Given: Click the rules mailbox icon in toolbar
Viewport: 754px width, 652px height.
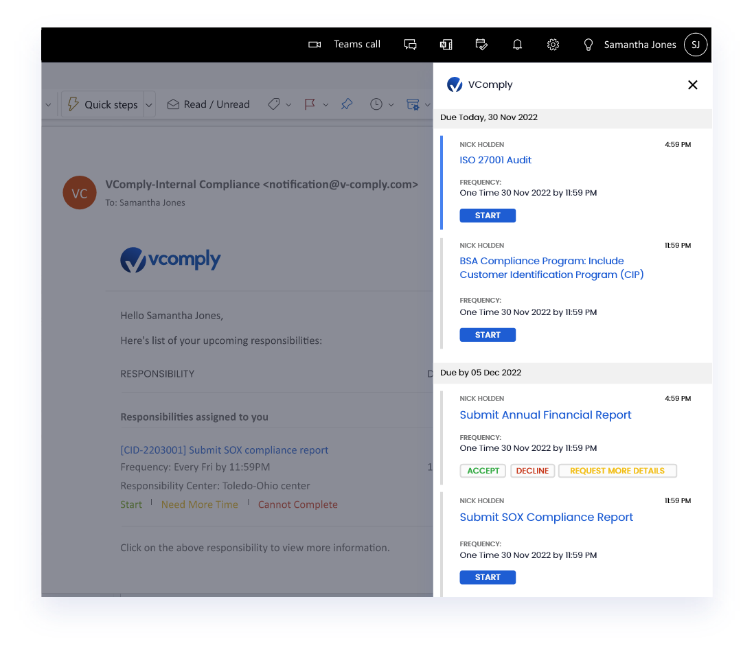Looking at the screenshot, I should pyautogui.click(x=413, y=104).
